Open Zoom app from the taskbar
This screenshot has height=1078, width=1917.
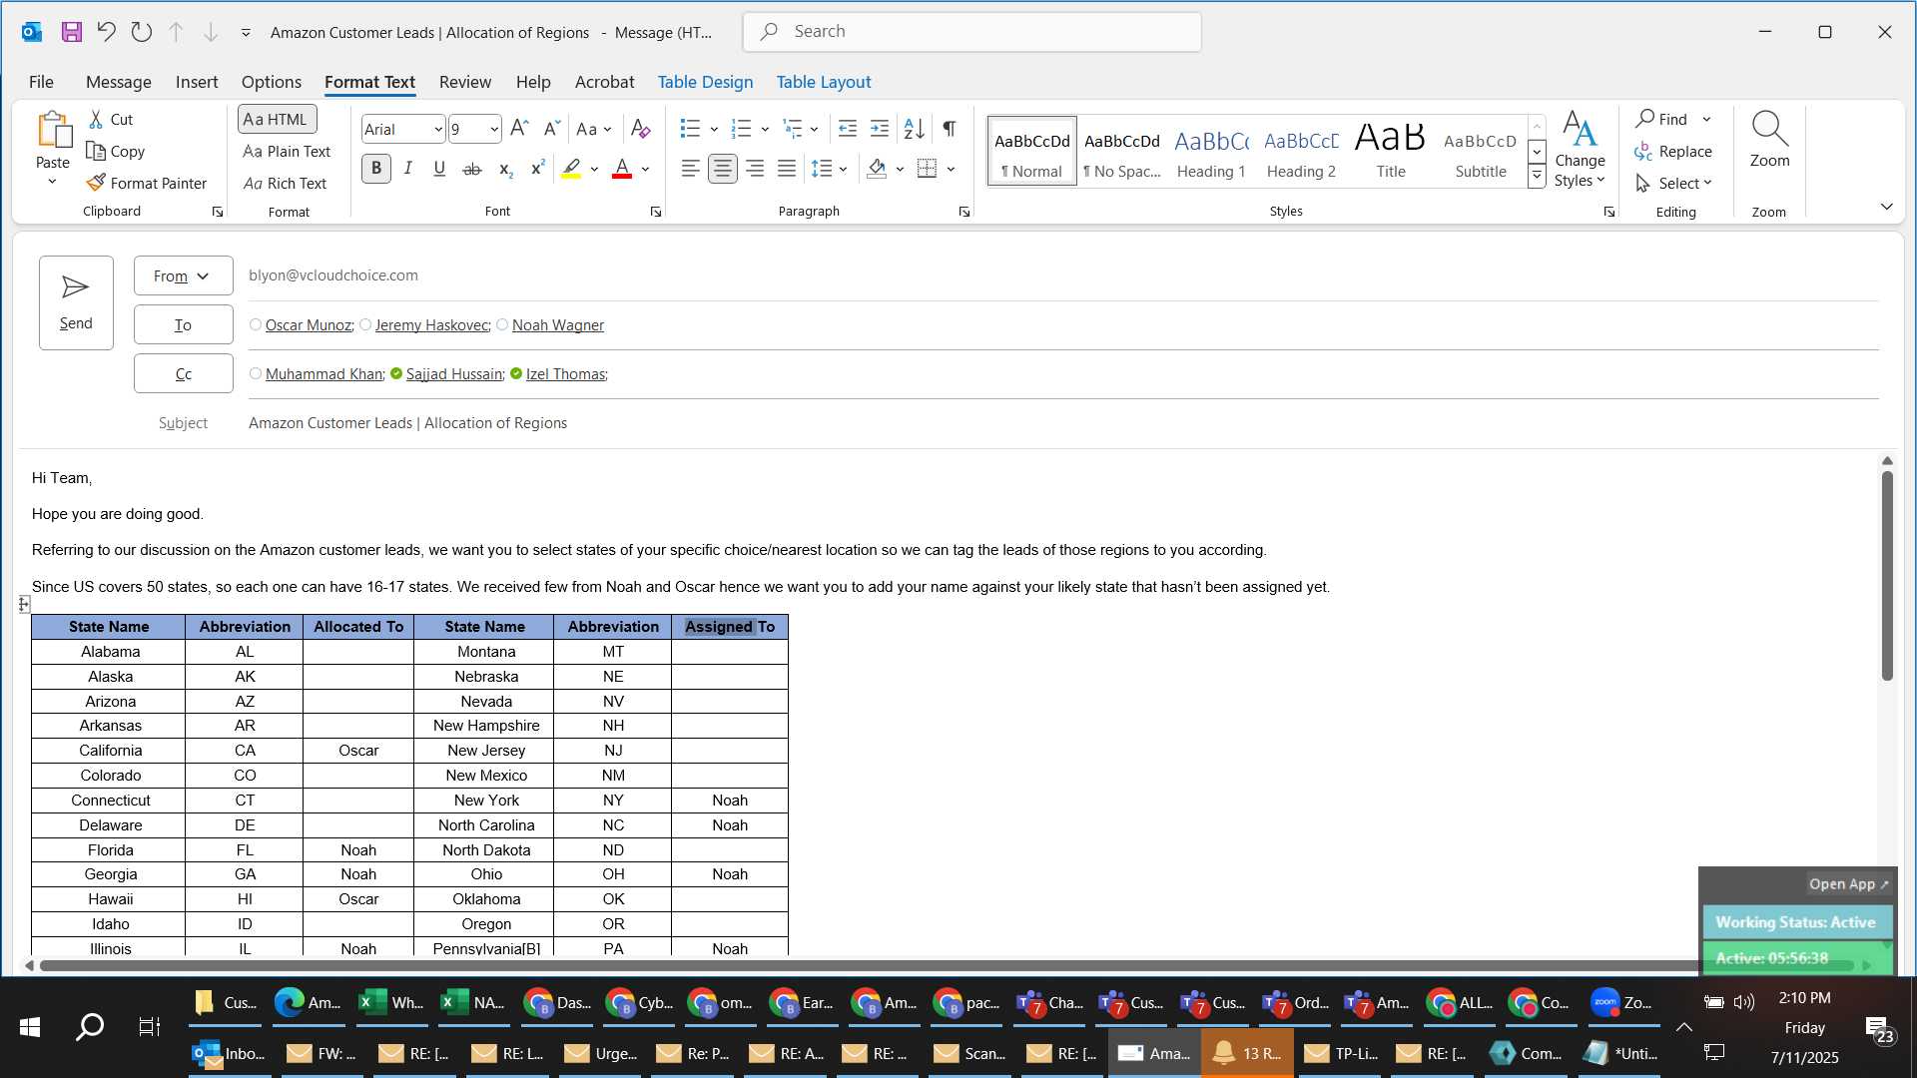point(1622,1002)
